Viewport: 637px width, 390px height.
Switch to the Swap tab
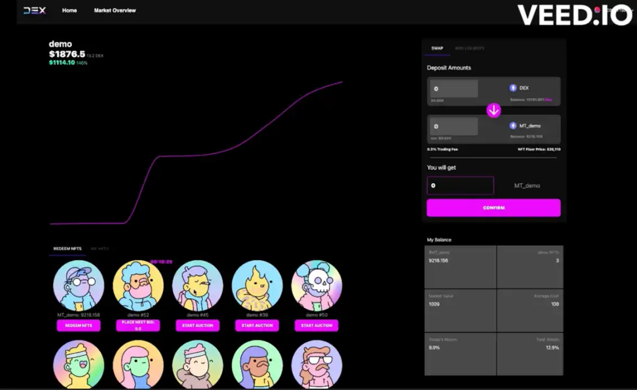pos(437,48)
